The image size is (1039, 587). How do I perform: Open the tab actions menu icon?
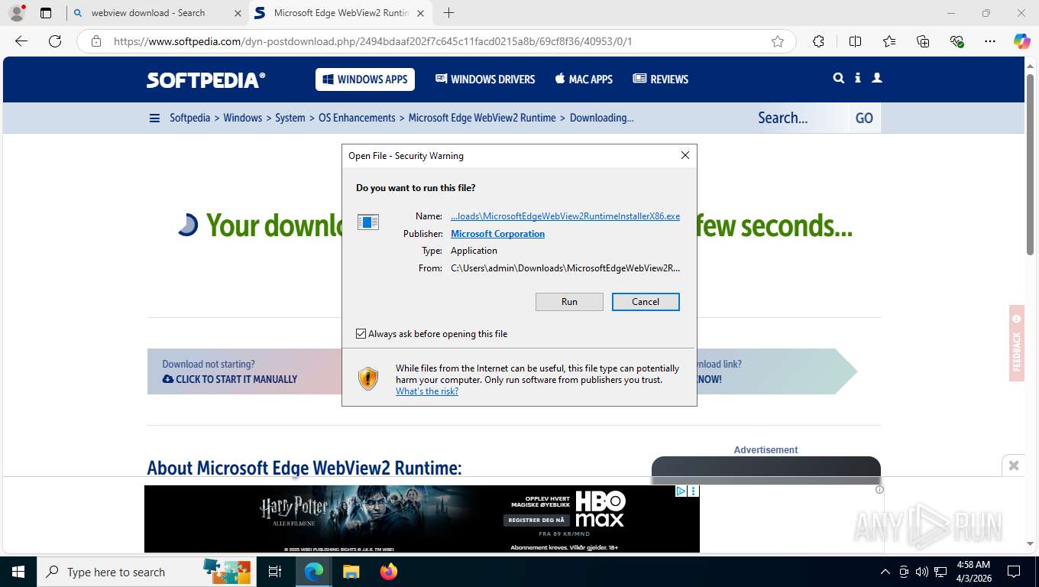pyautogui.click(x=46, y=13)
